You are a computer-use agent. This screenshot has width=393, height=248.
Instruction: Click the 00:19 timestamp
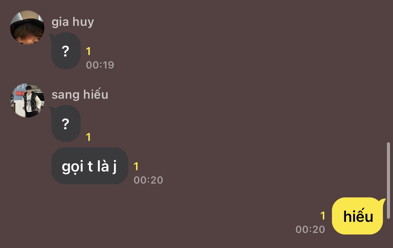100,65
